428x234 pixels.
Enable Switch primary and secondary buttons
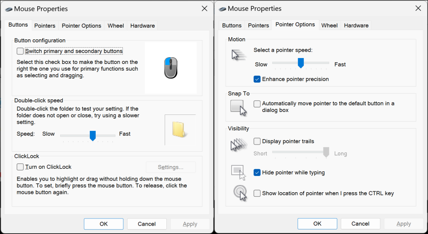click(x=20, y=51)
